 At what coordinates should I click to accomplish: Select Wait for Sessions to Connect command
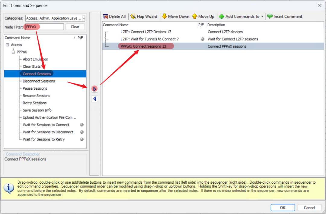click(46, 125)
